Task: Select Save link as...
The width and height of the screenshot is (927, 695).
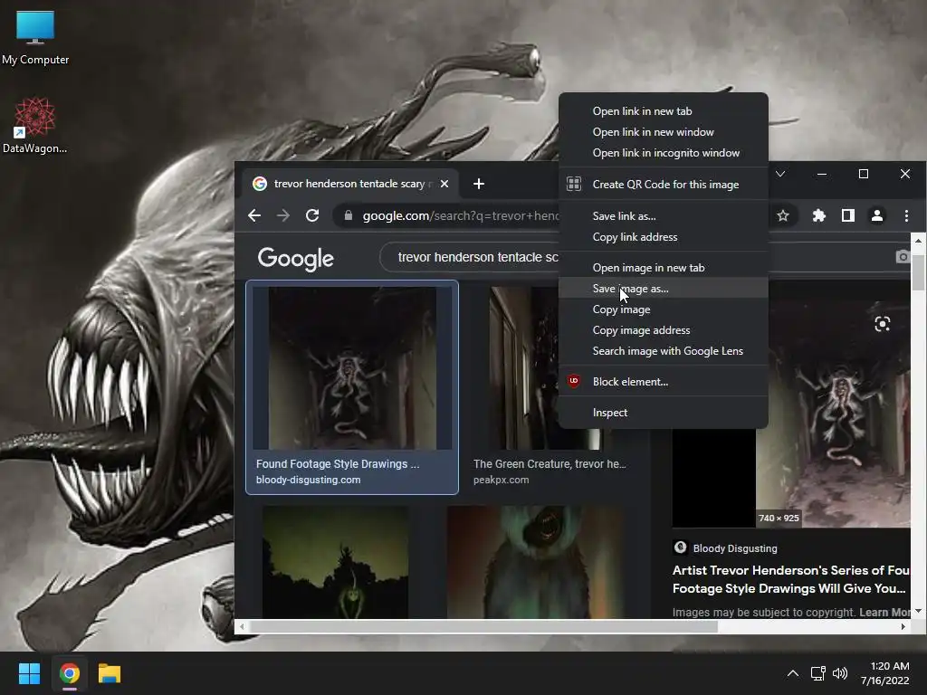Action: click(x=664, y=216)
